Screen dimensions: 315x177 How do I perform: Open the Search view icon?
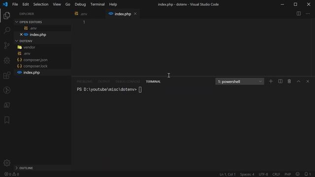pos(7,30)
